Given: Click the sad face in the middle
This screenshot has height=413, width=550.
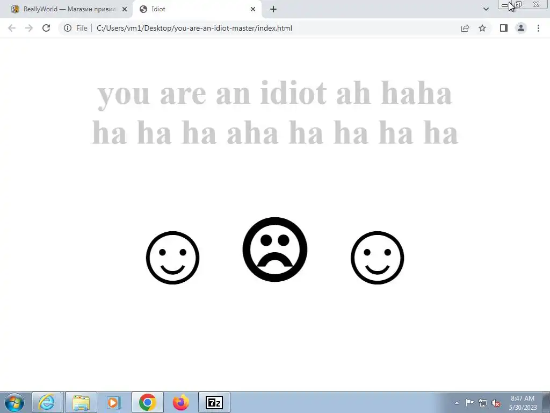Looking at the screenshot, I should [x=275, y=250].
